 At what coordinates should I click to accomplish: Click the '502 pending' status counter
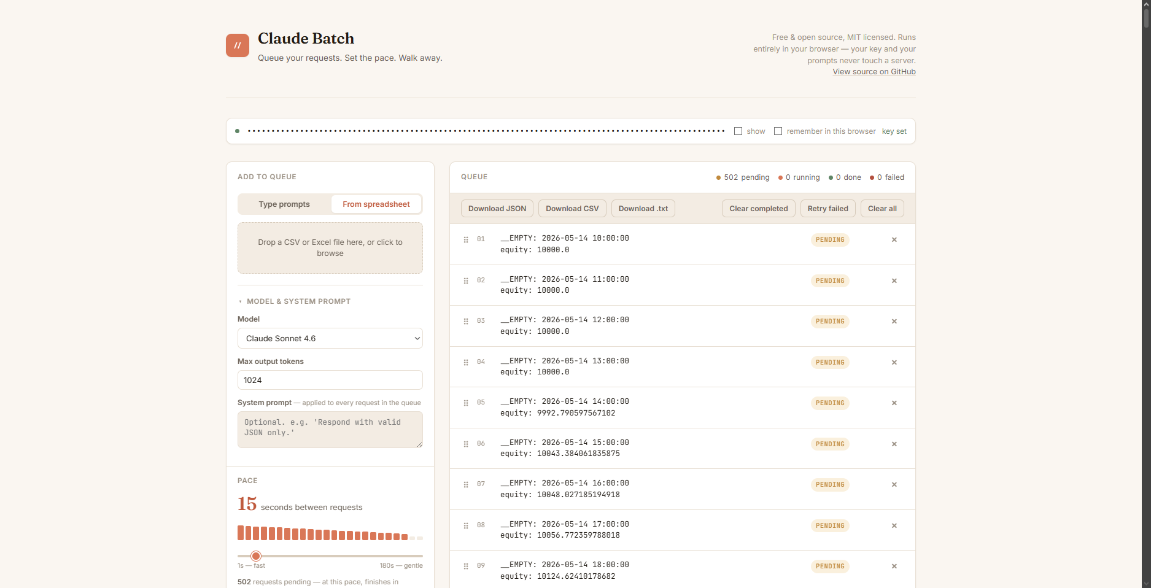pos(743,177)
